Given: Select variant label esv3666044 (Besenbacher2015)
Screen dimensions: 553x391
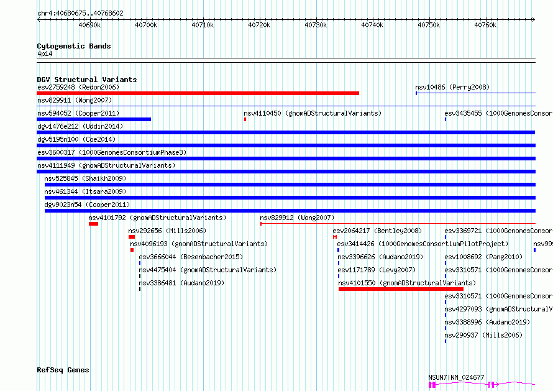Looking at the screenshot, I should 191,257.
